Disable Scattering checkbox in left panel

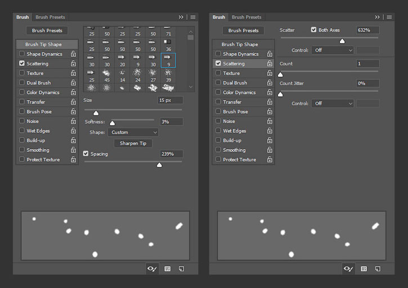click(x=22, y=63)
